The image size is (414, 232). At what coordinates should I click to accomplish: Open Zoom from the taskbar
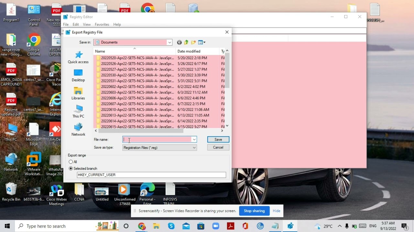[215, 226]
